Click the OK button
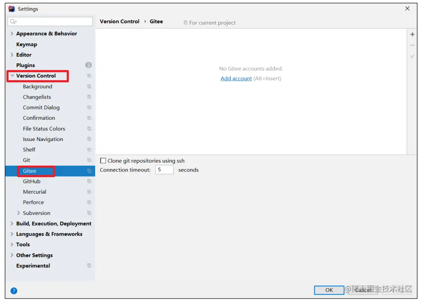Image resolution: width=421 pixels, height=302 pixels. coord(329,290)
